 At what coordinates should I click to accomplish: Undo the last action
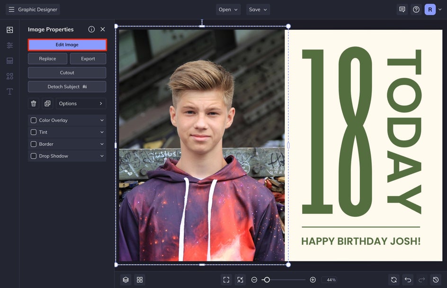click(x=408, y=280)
